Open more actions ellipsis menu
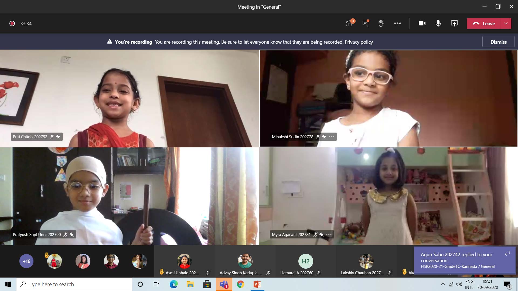Screen dimensions: 518x291 (x=397, y=23)
